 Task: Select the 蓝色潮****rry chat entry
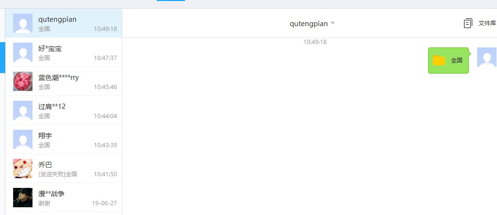point(64,81)
